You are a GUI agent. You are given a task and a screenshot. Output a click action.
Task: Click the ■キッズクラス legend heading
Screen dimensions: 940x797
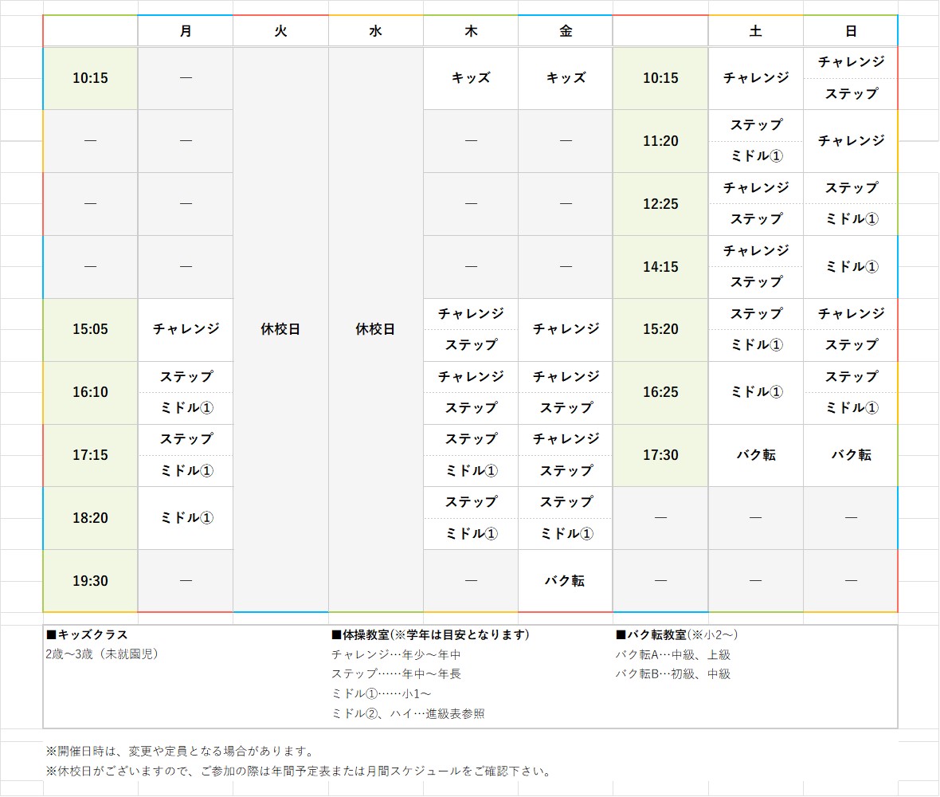87,635
